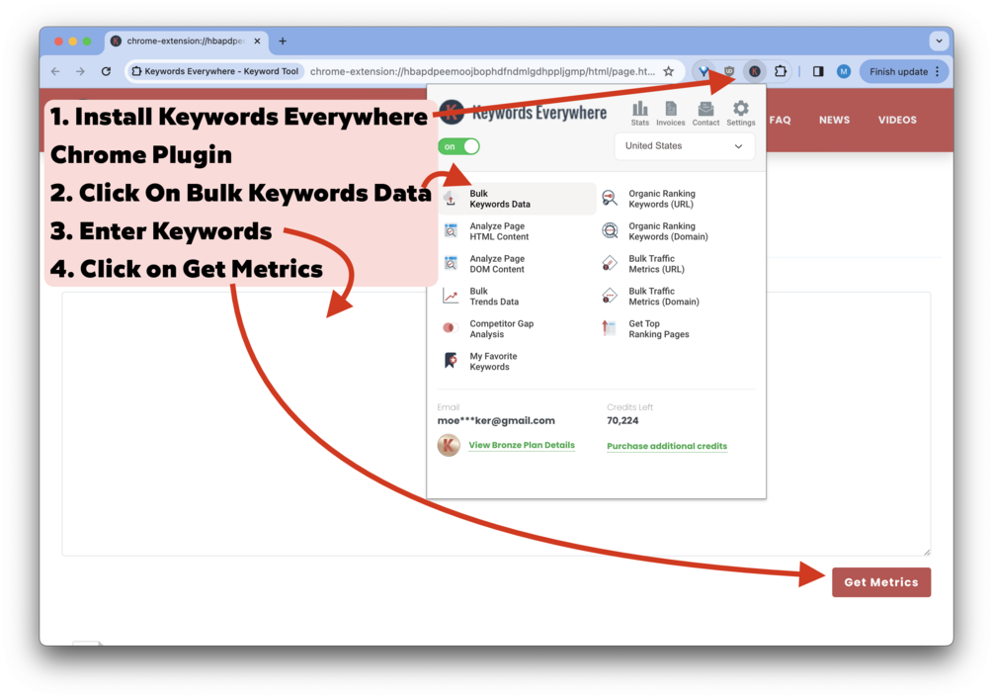The height and width of the screenshot is (698, 993).
Task: Click the Finish update button
Action: pyautogui.click(x=904, y=71)
